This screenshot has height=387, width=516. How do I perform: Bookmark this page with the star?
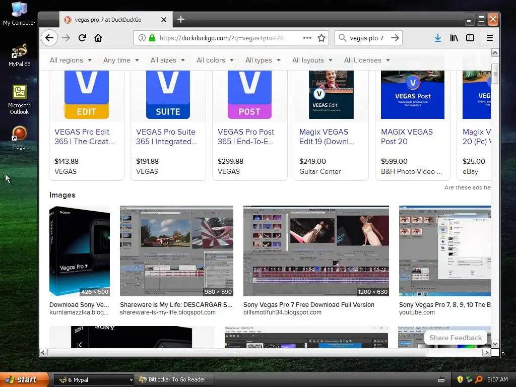[x=321, y=38]
